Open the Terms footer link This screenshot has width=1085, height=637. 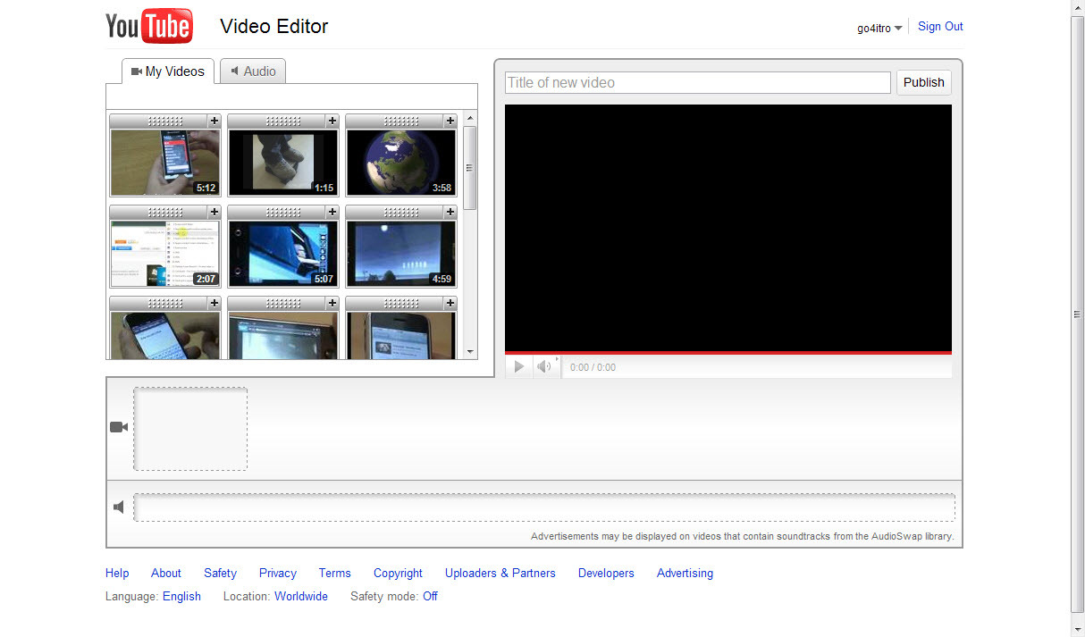tap(334, 573)
